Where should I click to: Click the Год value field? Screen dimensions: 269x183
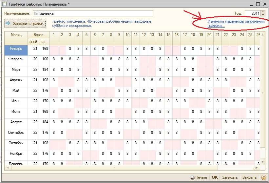[x=253, y=13]
